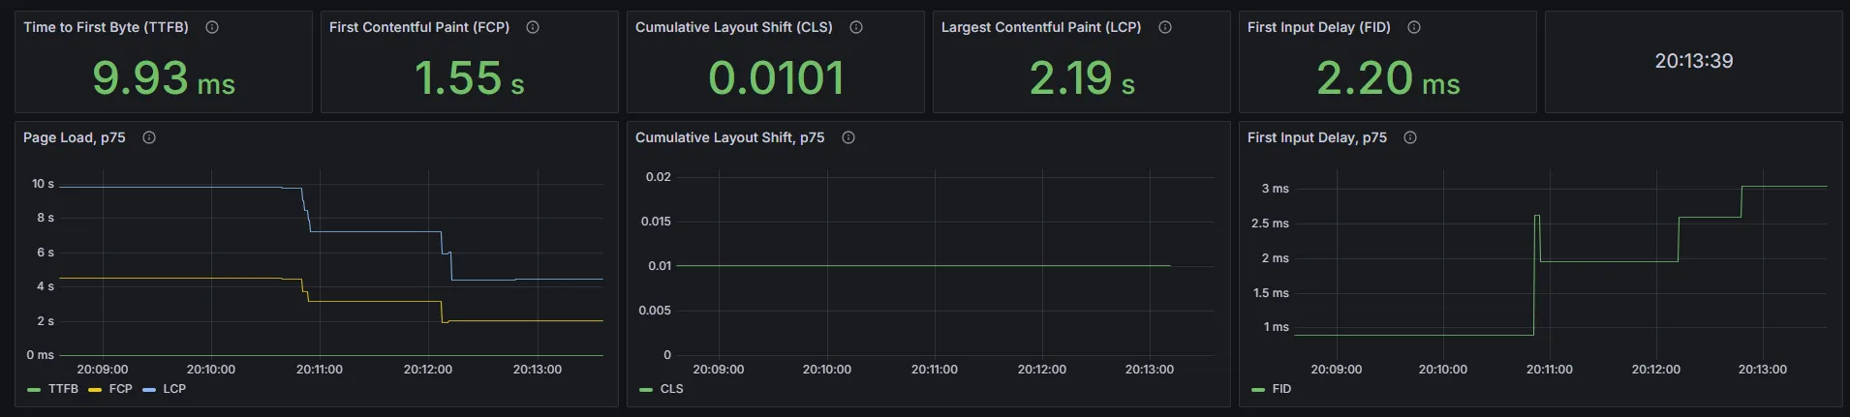The height and width of the screenshot is (417, 1850).
Task: Toggle the LCP series in the legend
Action: coord(174,389)
